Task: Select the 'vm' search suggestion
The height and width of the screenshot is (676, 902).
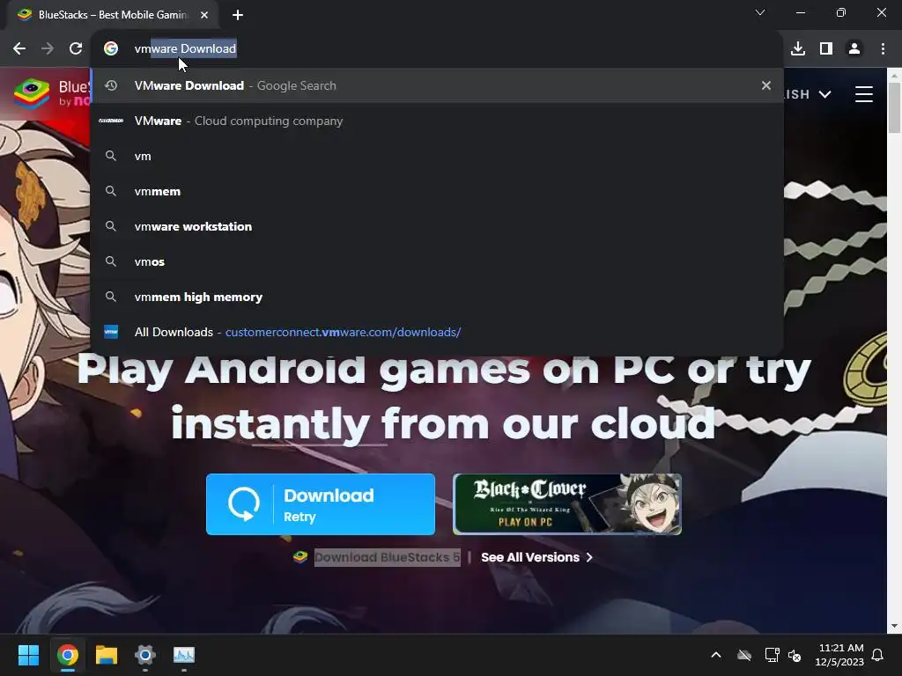Action: pyautogui.click(x=437, y=156)
